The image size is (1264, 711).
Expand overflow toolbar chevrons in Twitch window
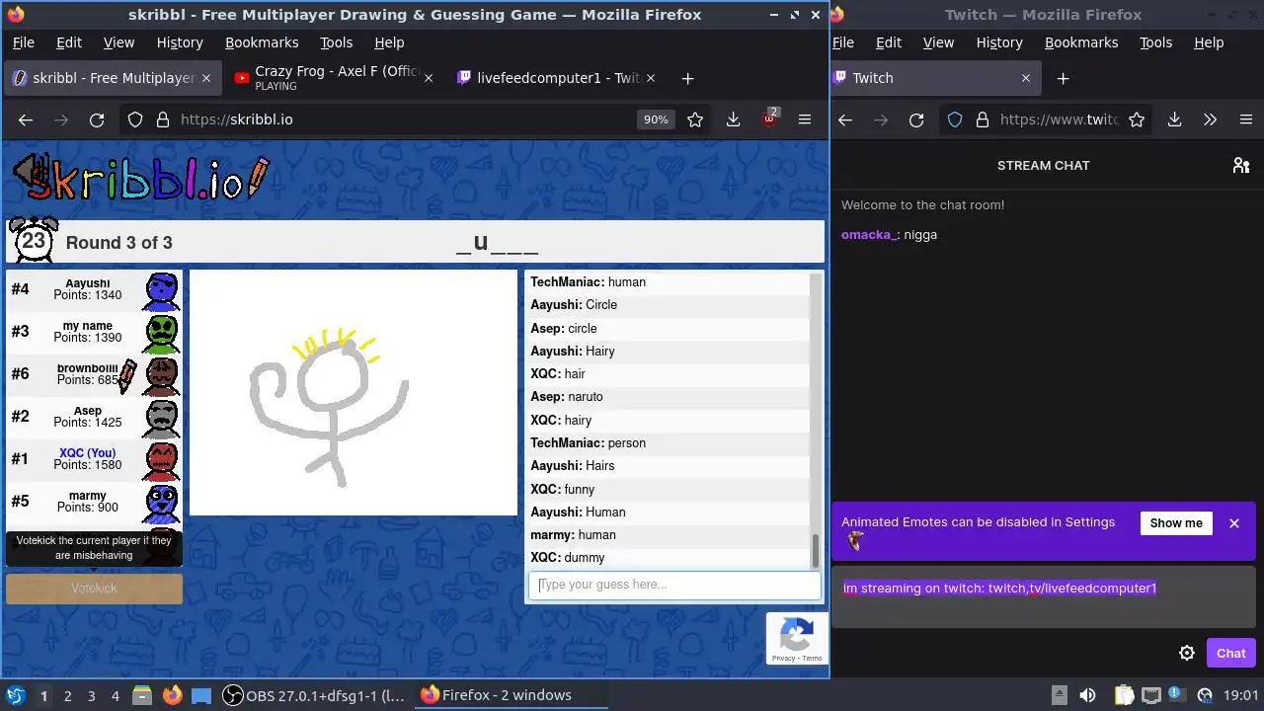[1210, 119]
